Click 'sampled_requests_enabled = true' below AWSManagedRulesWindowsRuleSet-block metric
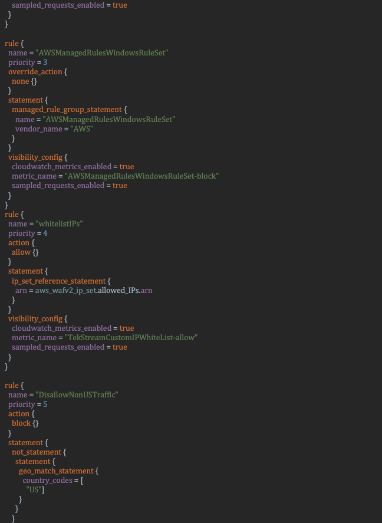 click(70, 186)
